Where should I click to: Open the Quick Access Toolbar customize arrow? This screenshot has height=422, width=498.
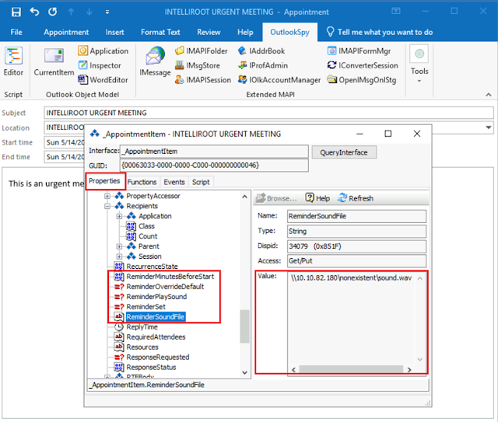107,12
